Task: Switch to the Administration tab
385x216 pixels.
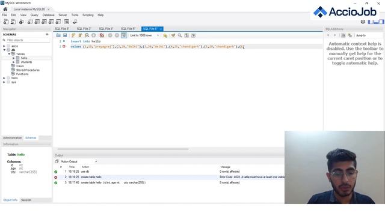Action: [12, 138]
